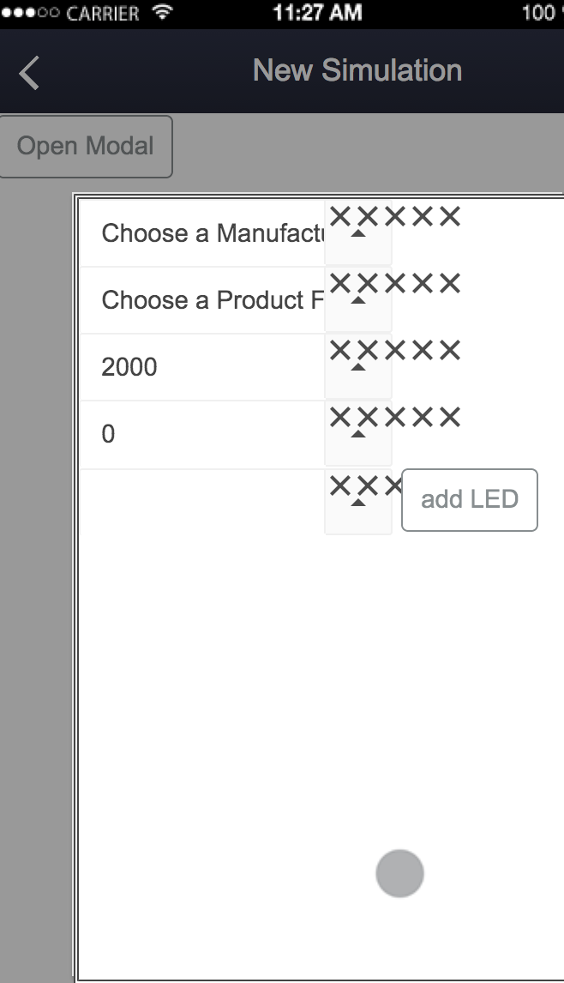Click the field containing 2000
The image size is (564, 983).
(202, 367)
